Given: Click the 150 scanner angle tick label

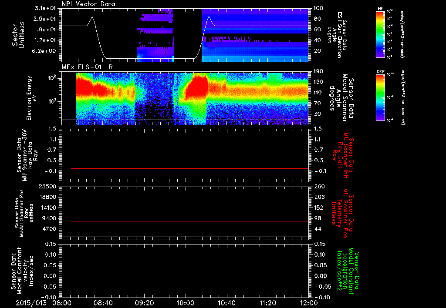Looking at the screenshot, I should 319,82.
